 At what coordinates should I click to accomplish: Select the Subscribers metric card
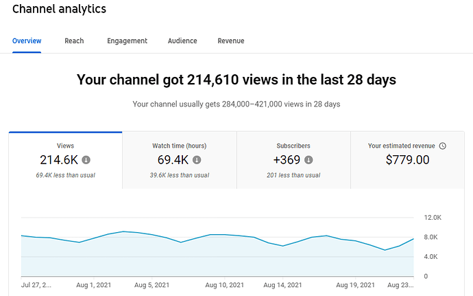[x=293, y=160]
